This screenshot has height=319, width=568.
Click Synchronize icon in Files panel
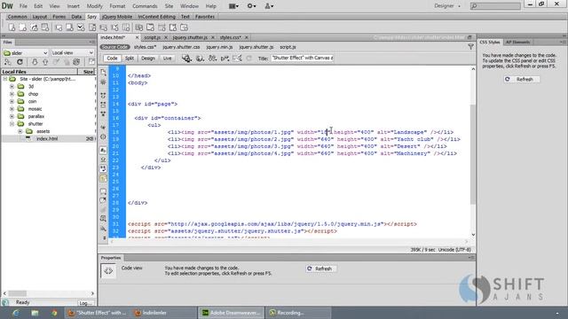(76, 62)
